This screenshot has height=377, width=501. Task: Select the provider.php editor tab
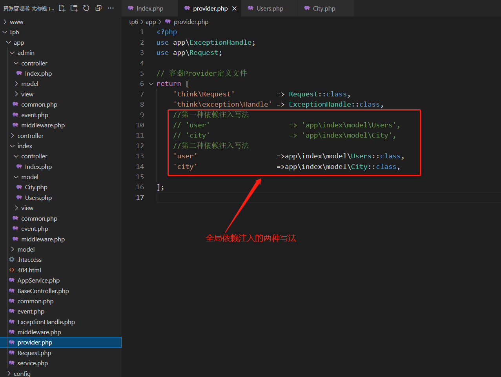point(210,9)
